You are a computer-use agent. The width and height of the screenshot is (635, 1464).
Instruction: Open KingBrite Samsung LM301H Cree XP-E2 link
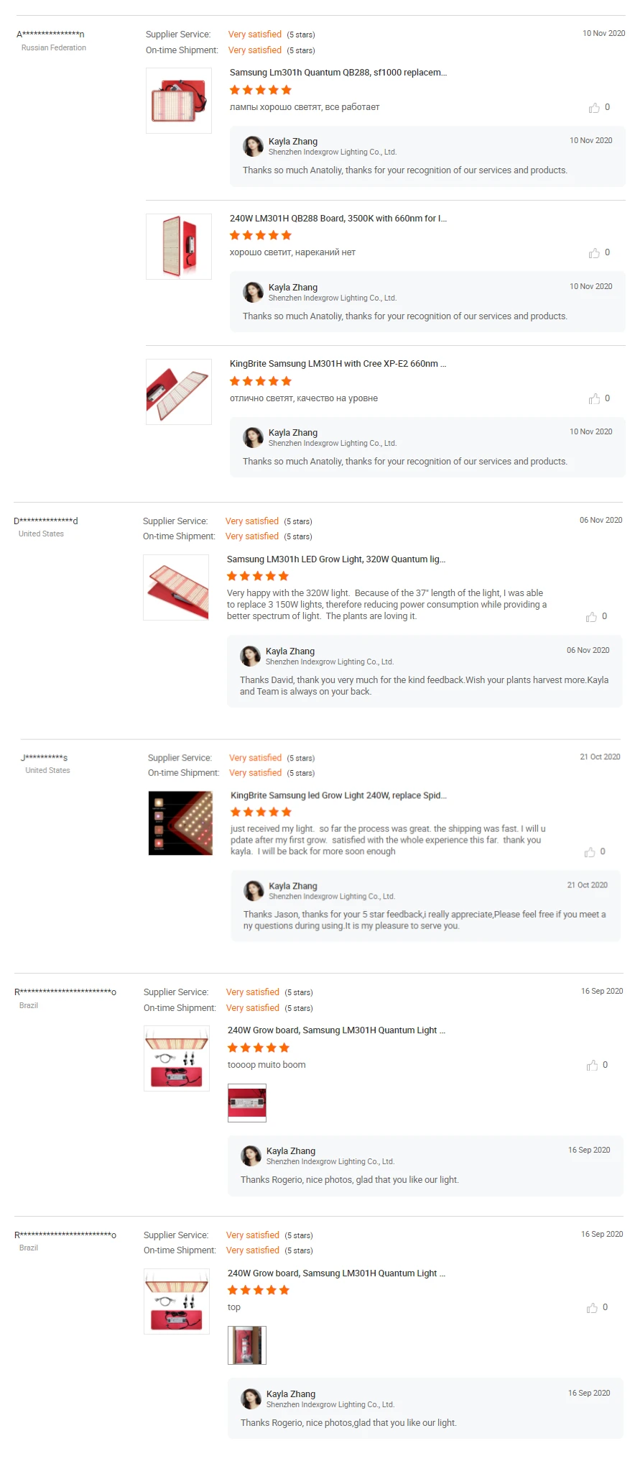point(338,364)
